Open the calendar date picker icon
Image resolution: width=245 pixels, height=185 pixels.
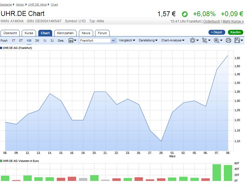point(71,41)
